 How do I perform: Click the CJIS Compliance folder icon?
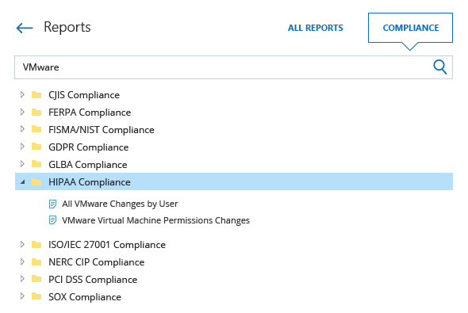[x=36, y=95]
